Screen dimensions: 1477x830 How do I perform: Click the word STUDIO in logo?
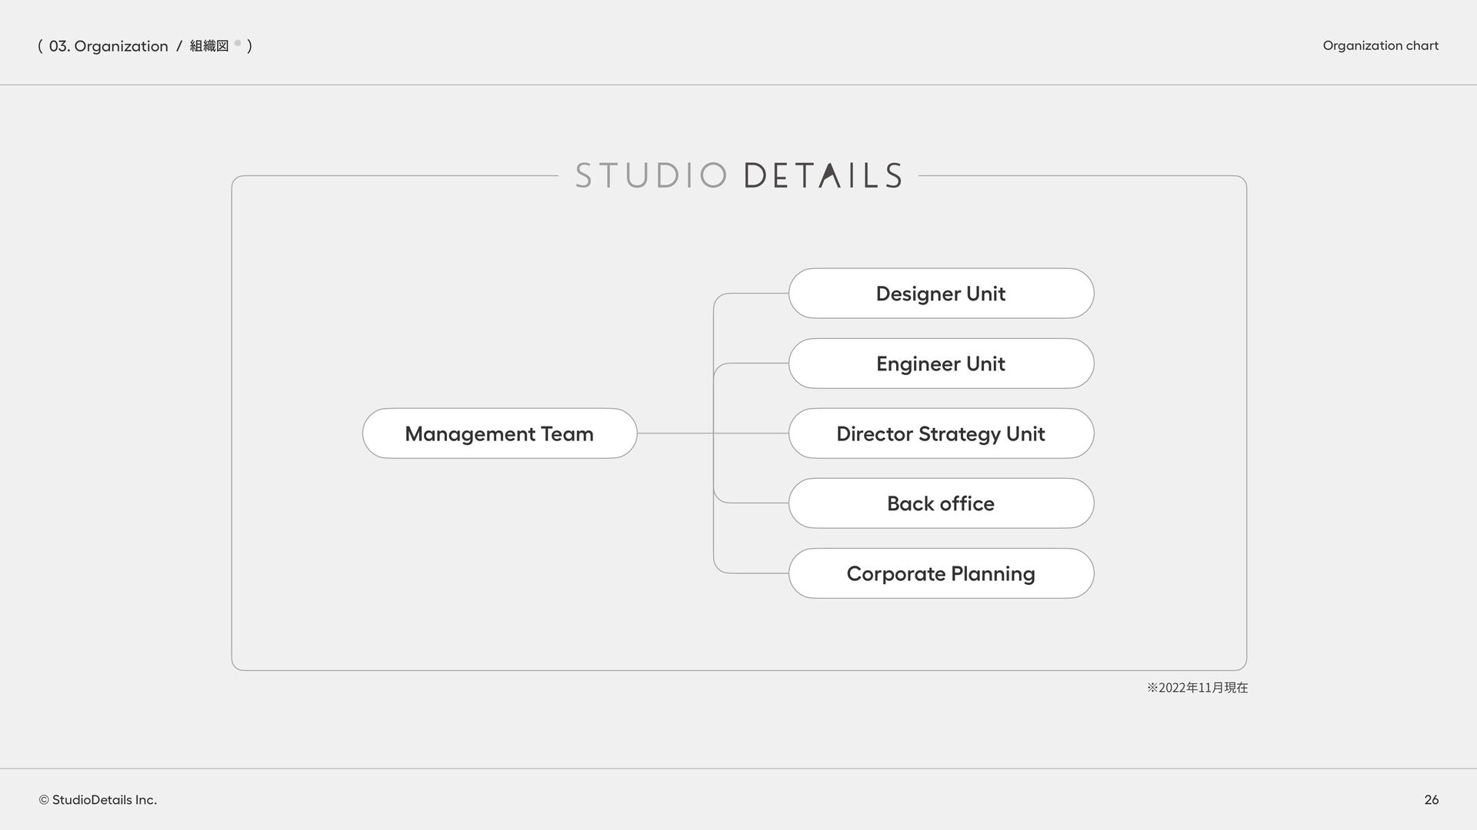coord(651,176)
